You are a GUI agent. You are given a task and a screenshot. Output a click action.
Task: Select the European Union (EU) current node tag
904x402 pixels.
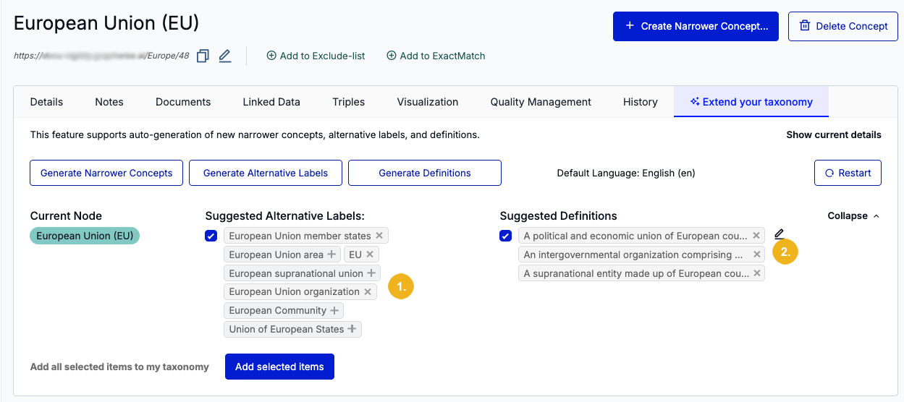point(85,236)
